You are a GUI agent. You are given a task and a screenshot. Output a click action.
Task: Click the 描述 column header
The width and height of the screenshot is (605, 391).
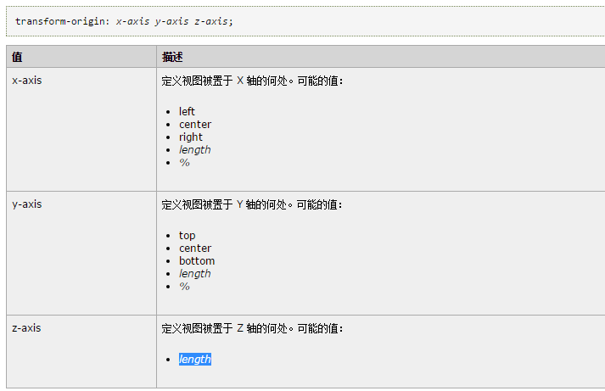[172, 57]
